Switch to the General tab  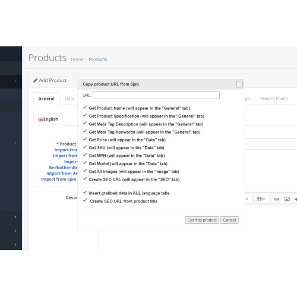46,99
